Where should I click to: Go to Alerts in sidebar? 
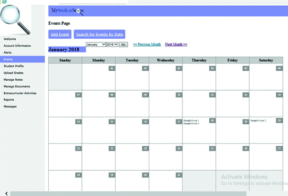(7, 52)
